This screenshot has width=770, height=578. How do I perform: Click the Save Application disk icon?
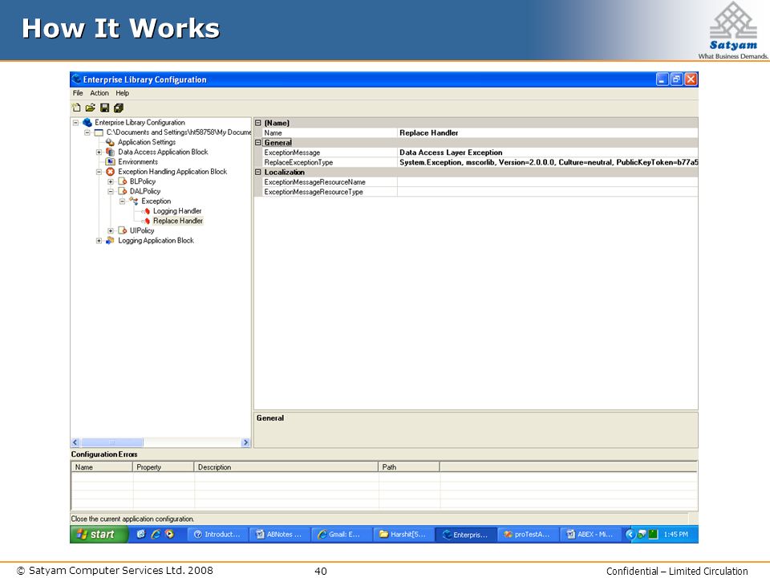click(x=104, y=108)
